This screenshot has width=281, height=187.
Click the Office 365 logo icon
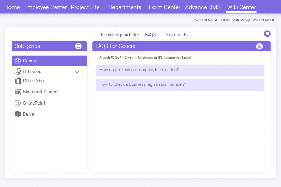pos(18,81)
